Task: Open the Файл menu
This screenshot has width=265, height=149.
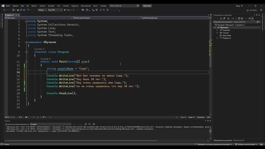Action: click(x=8, y=6)
